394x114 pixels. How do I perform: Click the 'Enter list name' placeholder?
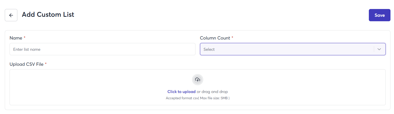tap(27, 49)
